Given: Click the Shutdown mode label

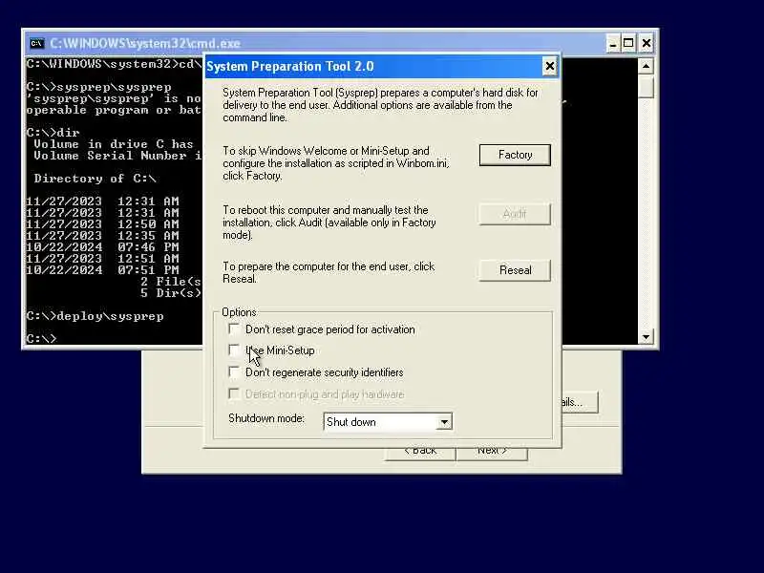Looking at the screenshot, I should pyautogui.click(x=266, y=418).
